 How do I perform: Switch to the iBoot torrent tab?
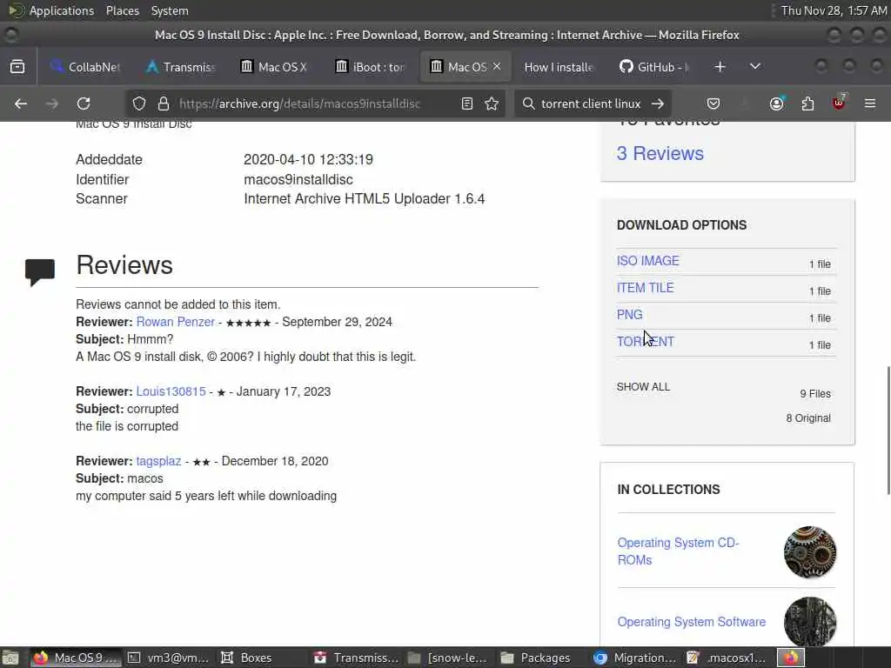coord(370,66)
